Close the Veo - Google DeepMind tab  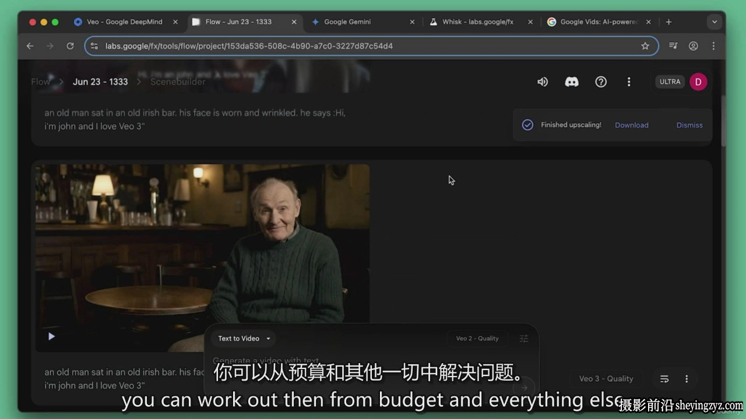[175, 22]
